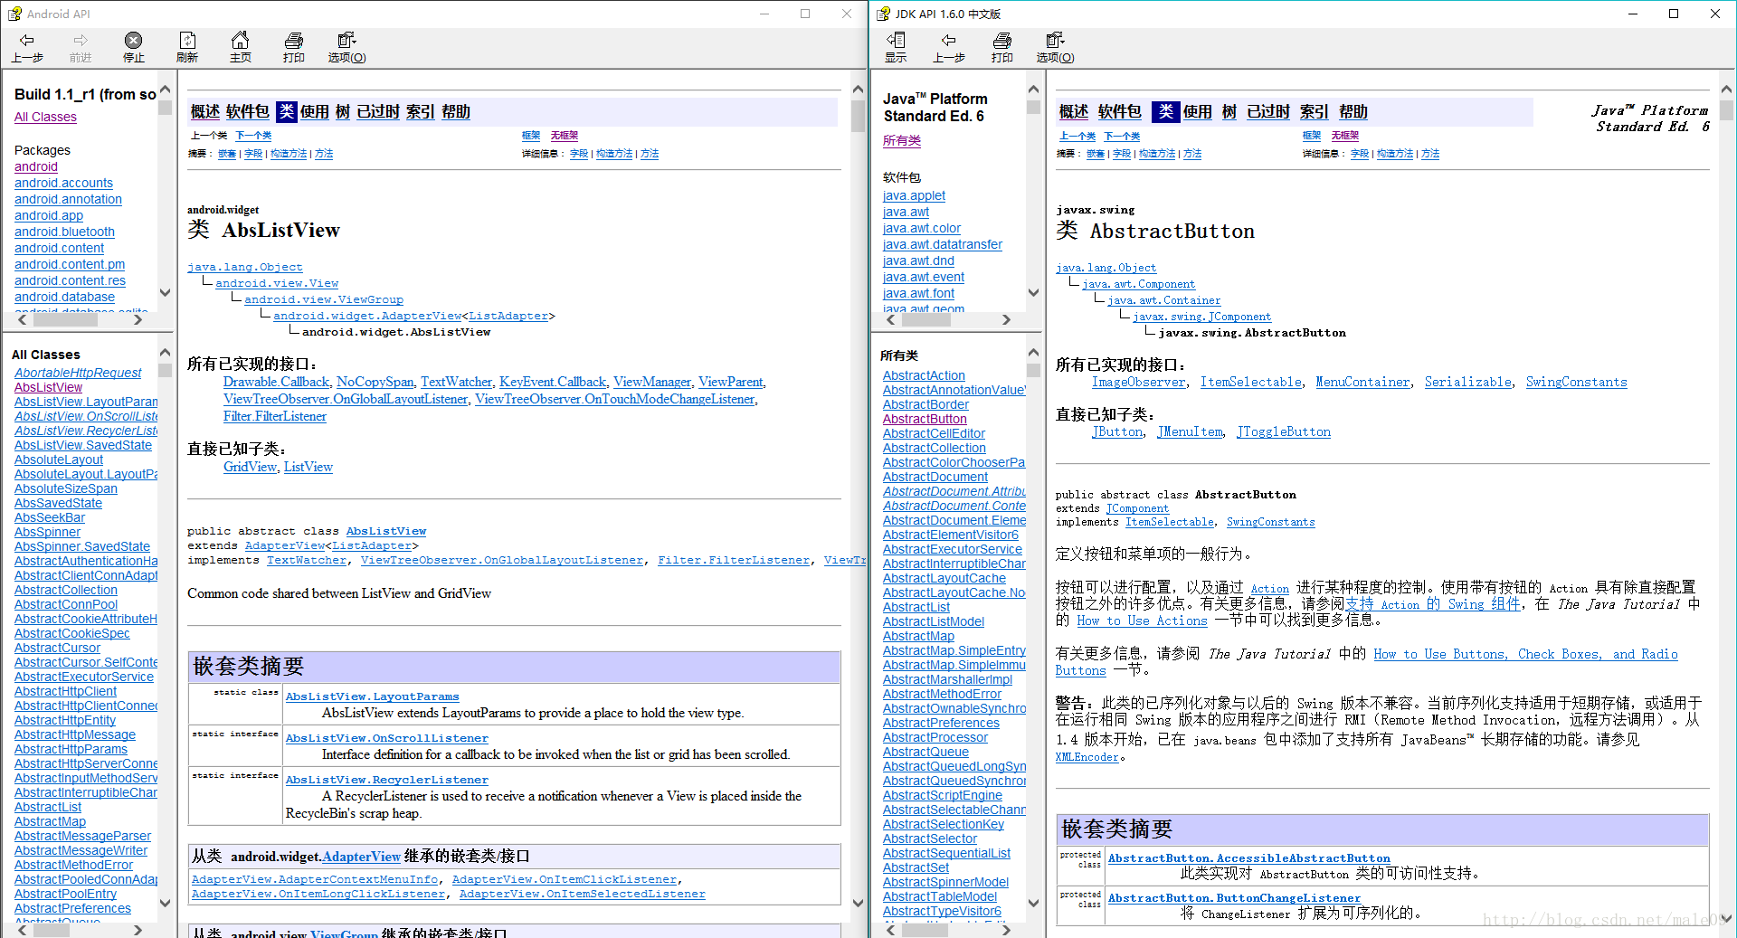
Task: Click 框架 link in JDK API page
Action: tap(1312, 136)
